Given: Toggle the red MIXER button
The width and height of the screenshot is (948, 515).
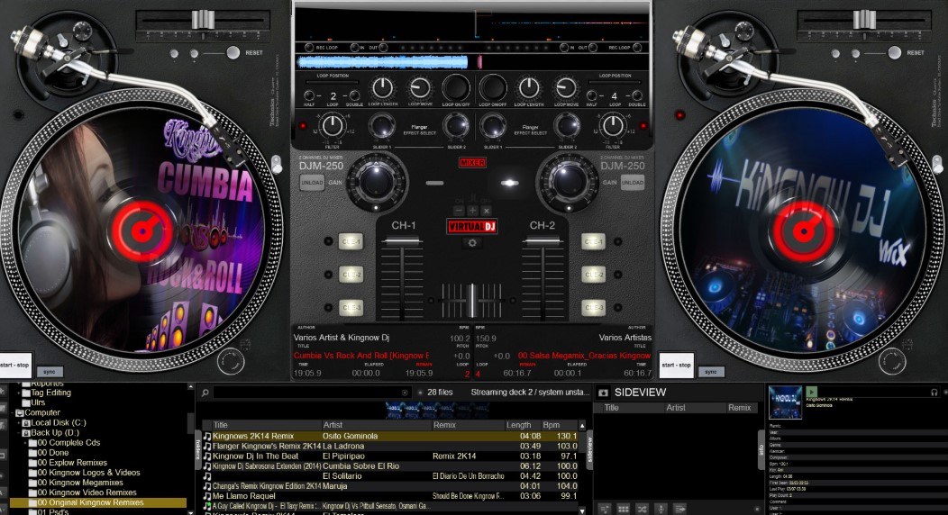Looking at the screenshot, I should 472,162.
